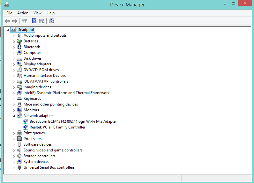Click the Forward arrow toolbar icon
Viewport: 254px width, 183px height.
[x=15, y=21]
